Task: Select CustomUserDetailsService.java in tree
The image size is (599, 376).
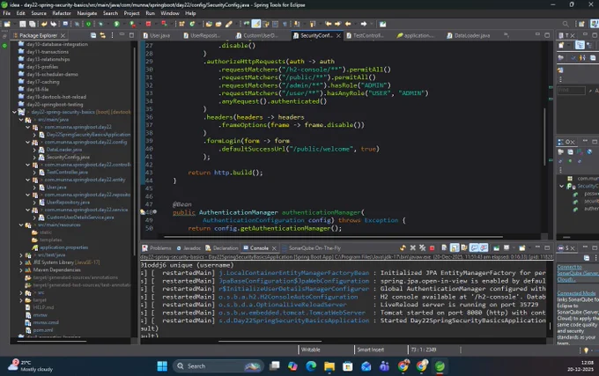Action: [80, 217]
